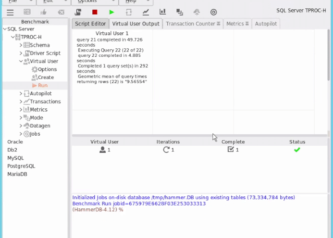Image resolution: width=333 pixels, height=238 pixels.
Task: Click the transaction counter line chart icon
Action: pos(145,12)
